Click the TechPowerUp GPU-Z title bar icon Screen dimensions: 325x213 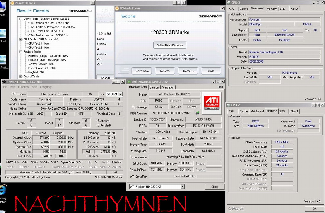pyautogui.click(x=129, y=81)
